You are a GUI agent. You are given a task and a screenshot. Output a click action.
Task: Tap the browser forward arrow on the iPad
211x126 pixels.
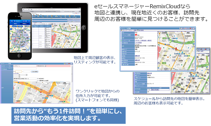[x=26, y=9]
